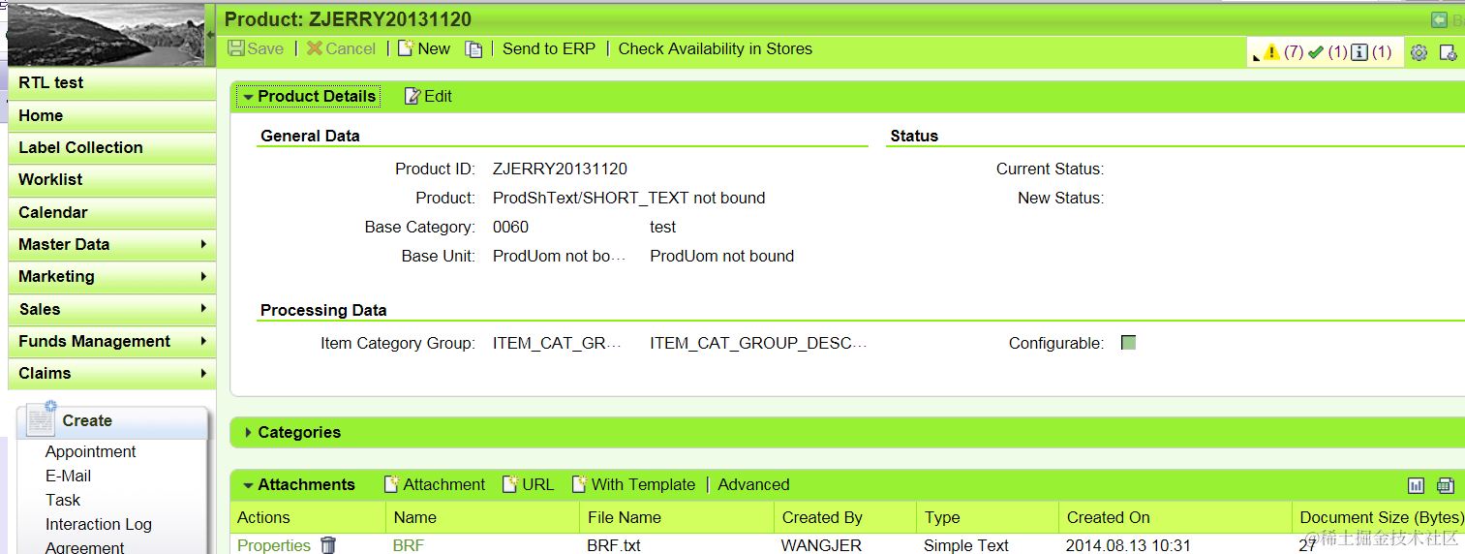Screen dimensions: 1465x554
Task: Click Check Availability in Stores button
Action: coord(716,48)
